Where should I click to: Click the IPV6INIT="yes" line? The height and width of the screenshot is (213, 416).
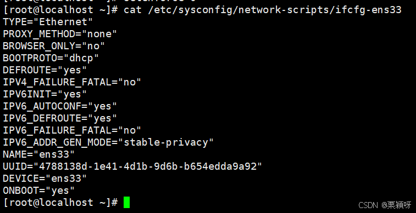click(x=45, y=94)
